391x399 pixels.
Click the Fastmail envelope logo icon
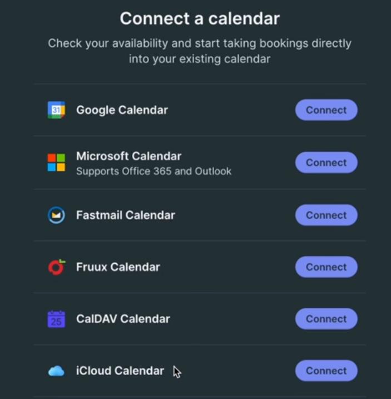click(x=56, y=215)
